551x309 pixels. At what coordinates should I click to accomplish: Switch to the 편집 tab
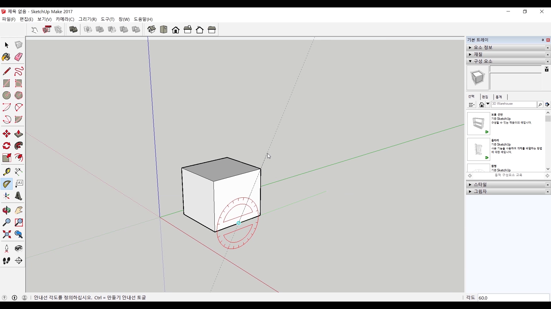click(x=485, y=97)
